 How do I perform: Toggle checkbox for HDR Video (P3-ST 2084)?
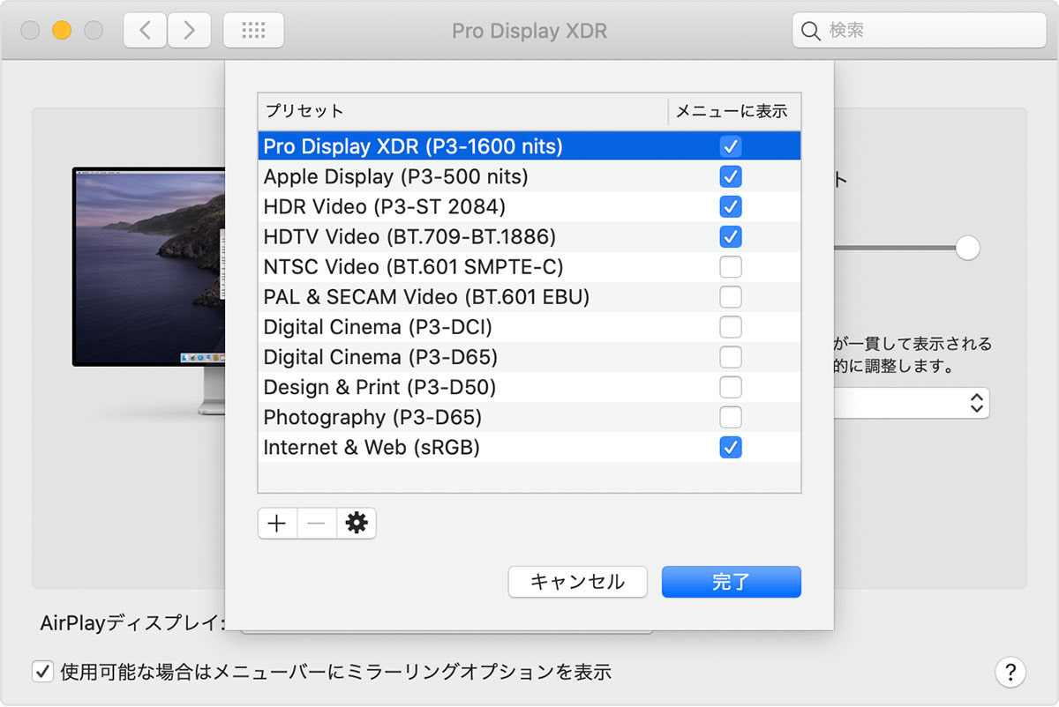coord(731,206)
